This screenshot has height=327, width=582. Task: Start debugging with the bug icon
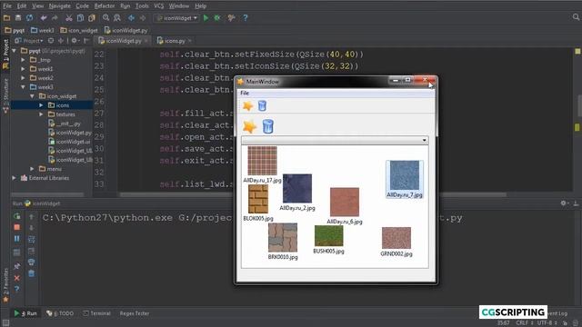217,18
